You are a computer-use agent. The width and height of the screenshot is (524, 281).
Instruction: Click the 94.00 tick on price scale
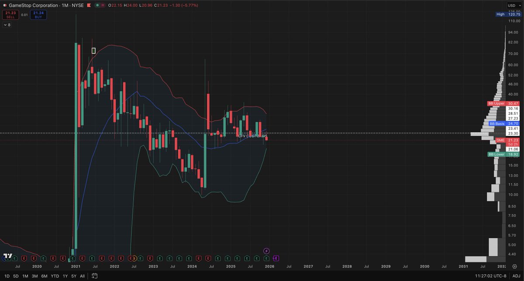click(514, 32)
